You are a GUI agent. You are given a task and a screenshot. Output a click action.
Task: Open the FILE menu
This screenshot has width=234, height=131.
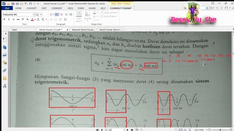pos(7,8)
